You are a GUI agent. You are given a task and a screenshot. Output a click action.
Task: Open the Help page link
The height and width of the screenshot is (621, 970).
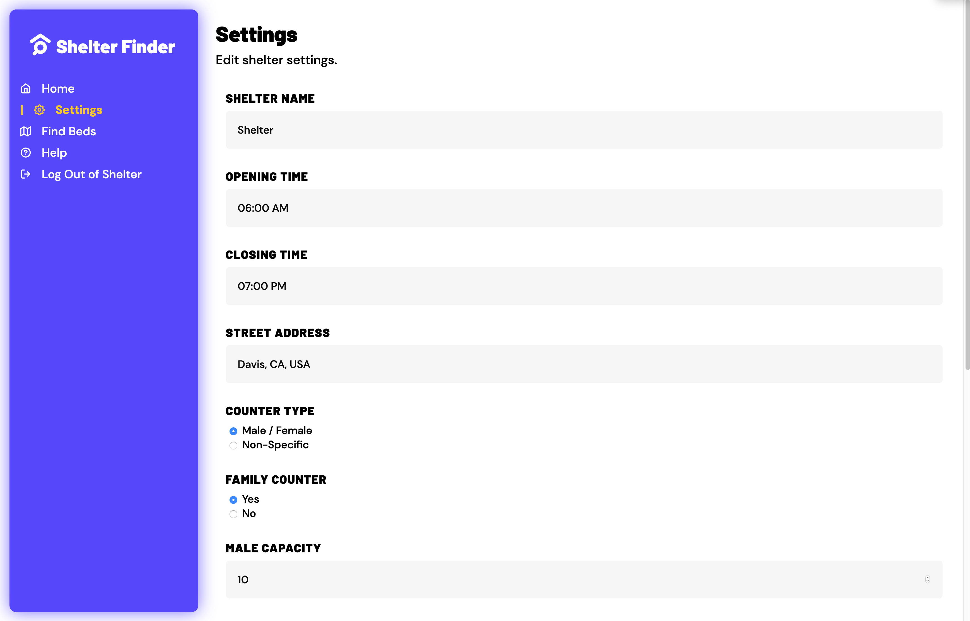point(54,153)
